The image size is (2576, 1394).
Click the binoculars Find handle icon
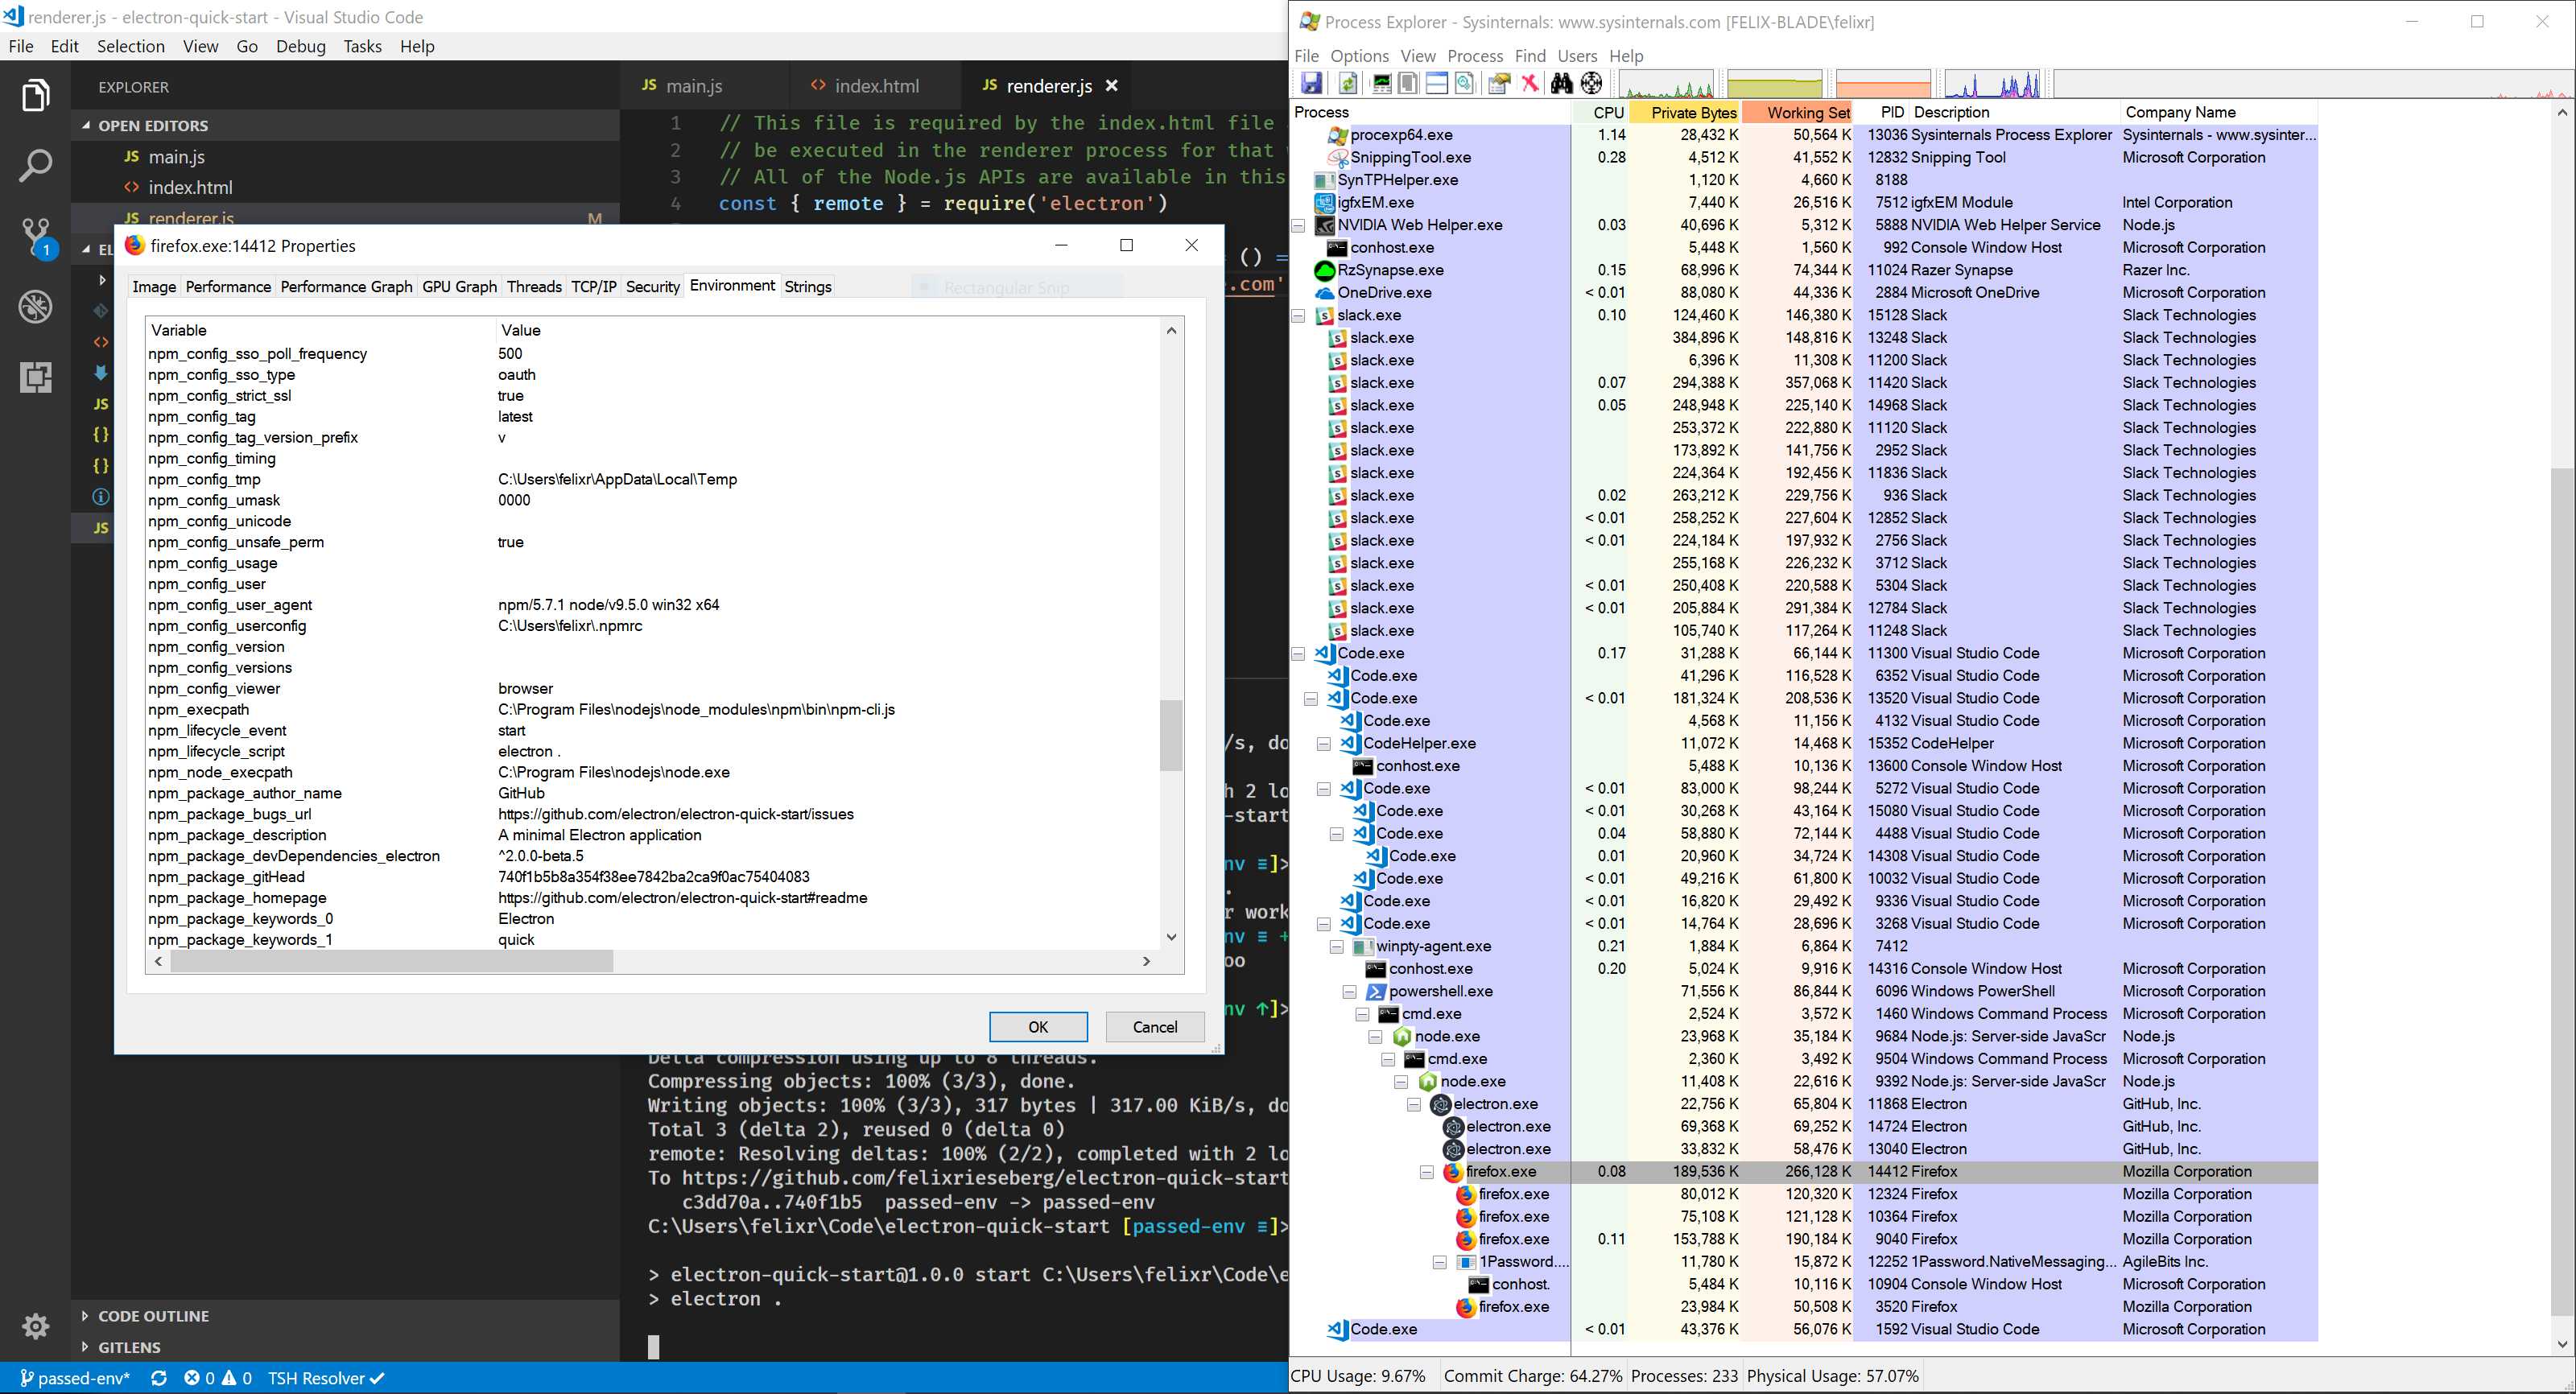(1561, 83)
